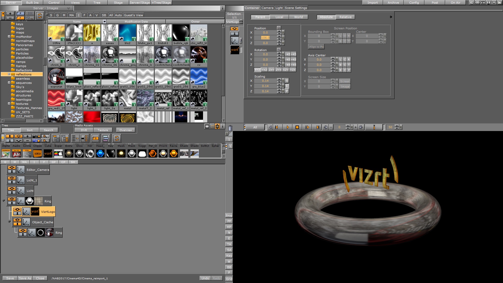Select the ON AIR favorite icon
This screenshot has height=283, width=503.
pos(37,154)
